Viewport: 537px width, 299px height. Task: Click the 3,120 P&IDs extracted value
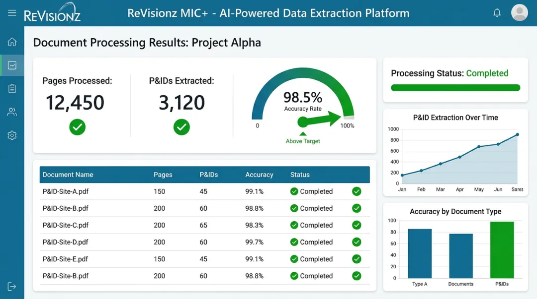pos(181,103)
